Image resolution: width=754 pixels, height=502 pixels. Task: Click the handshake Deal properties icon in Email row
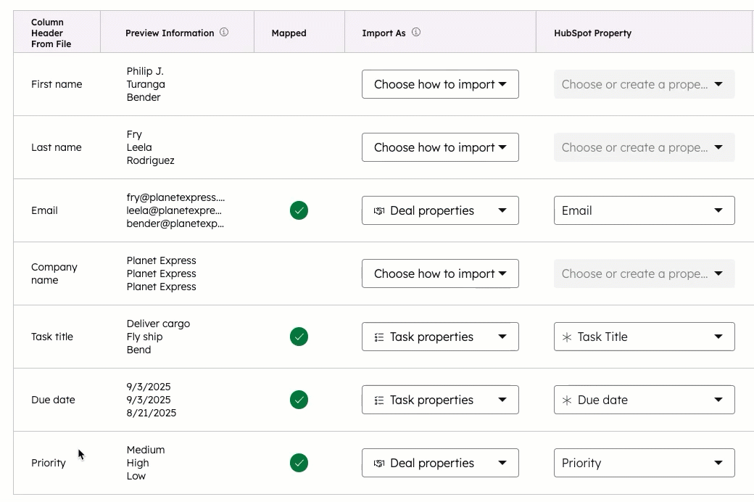[380, 210]
